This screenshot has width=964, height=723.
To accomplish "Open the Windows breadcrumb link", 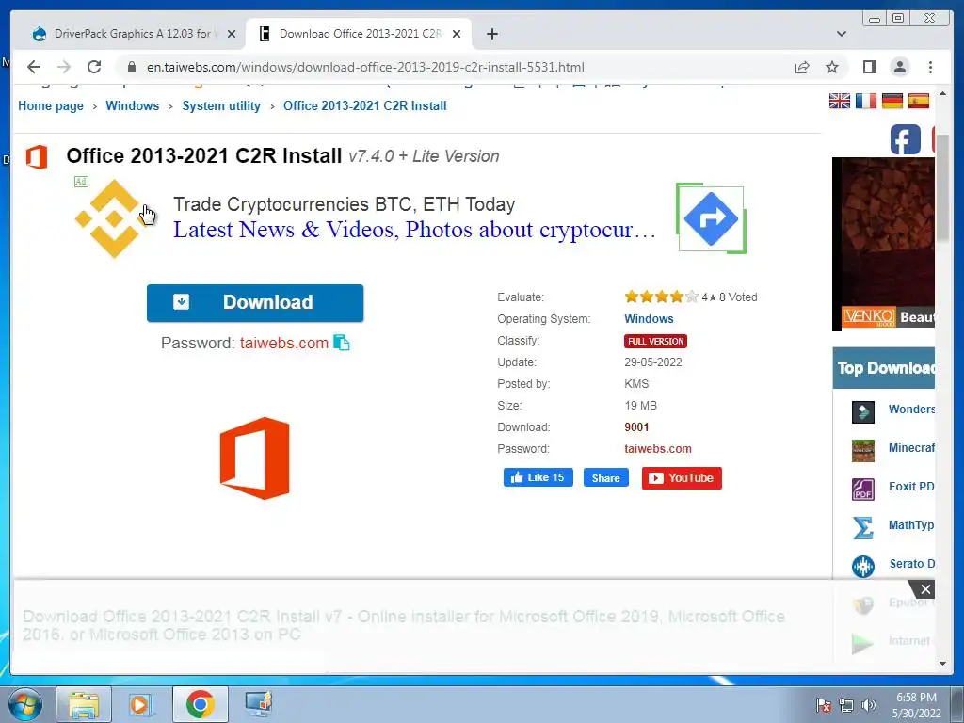I will click(x=132, y=105).
